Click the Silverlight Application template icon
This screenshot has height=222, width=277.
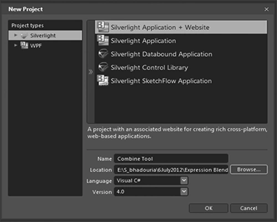[x=103, y=41]
